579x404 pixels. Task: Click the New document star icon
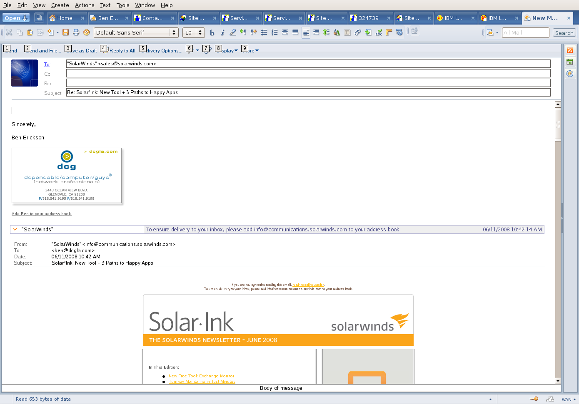pyautogui.click(x=50, y=32)
